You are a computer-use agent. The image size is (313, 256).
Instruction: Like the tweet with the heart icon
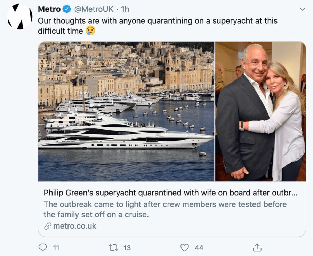click(x=185, y=248)
